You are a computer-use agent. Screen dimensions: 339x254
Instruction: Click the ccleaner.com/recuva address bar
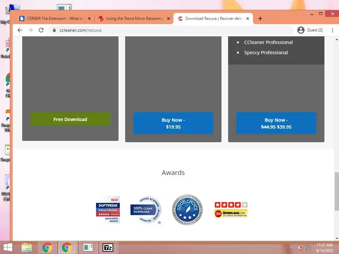coord(171,30)
